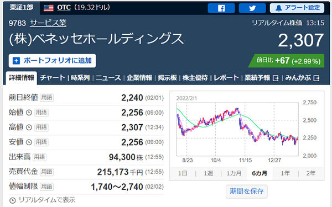Click the volume value 94,300

[122, 157]
